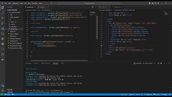
Task: Switch to the PORTS panel tab
Action: (63, 63)
